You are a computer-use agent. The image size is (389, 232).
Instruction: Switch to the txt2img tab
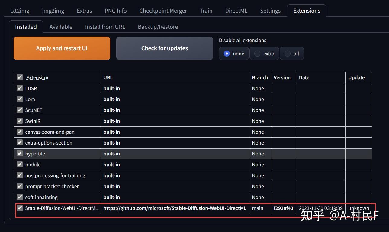coord(20,10)
